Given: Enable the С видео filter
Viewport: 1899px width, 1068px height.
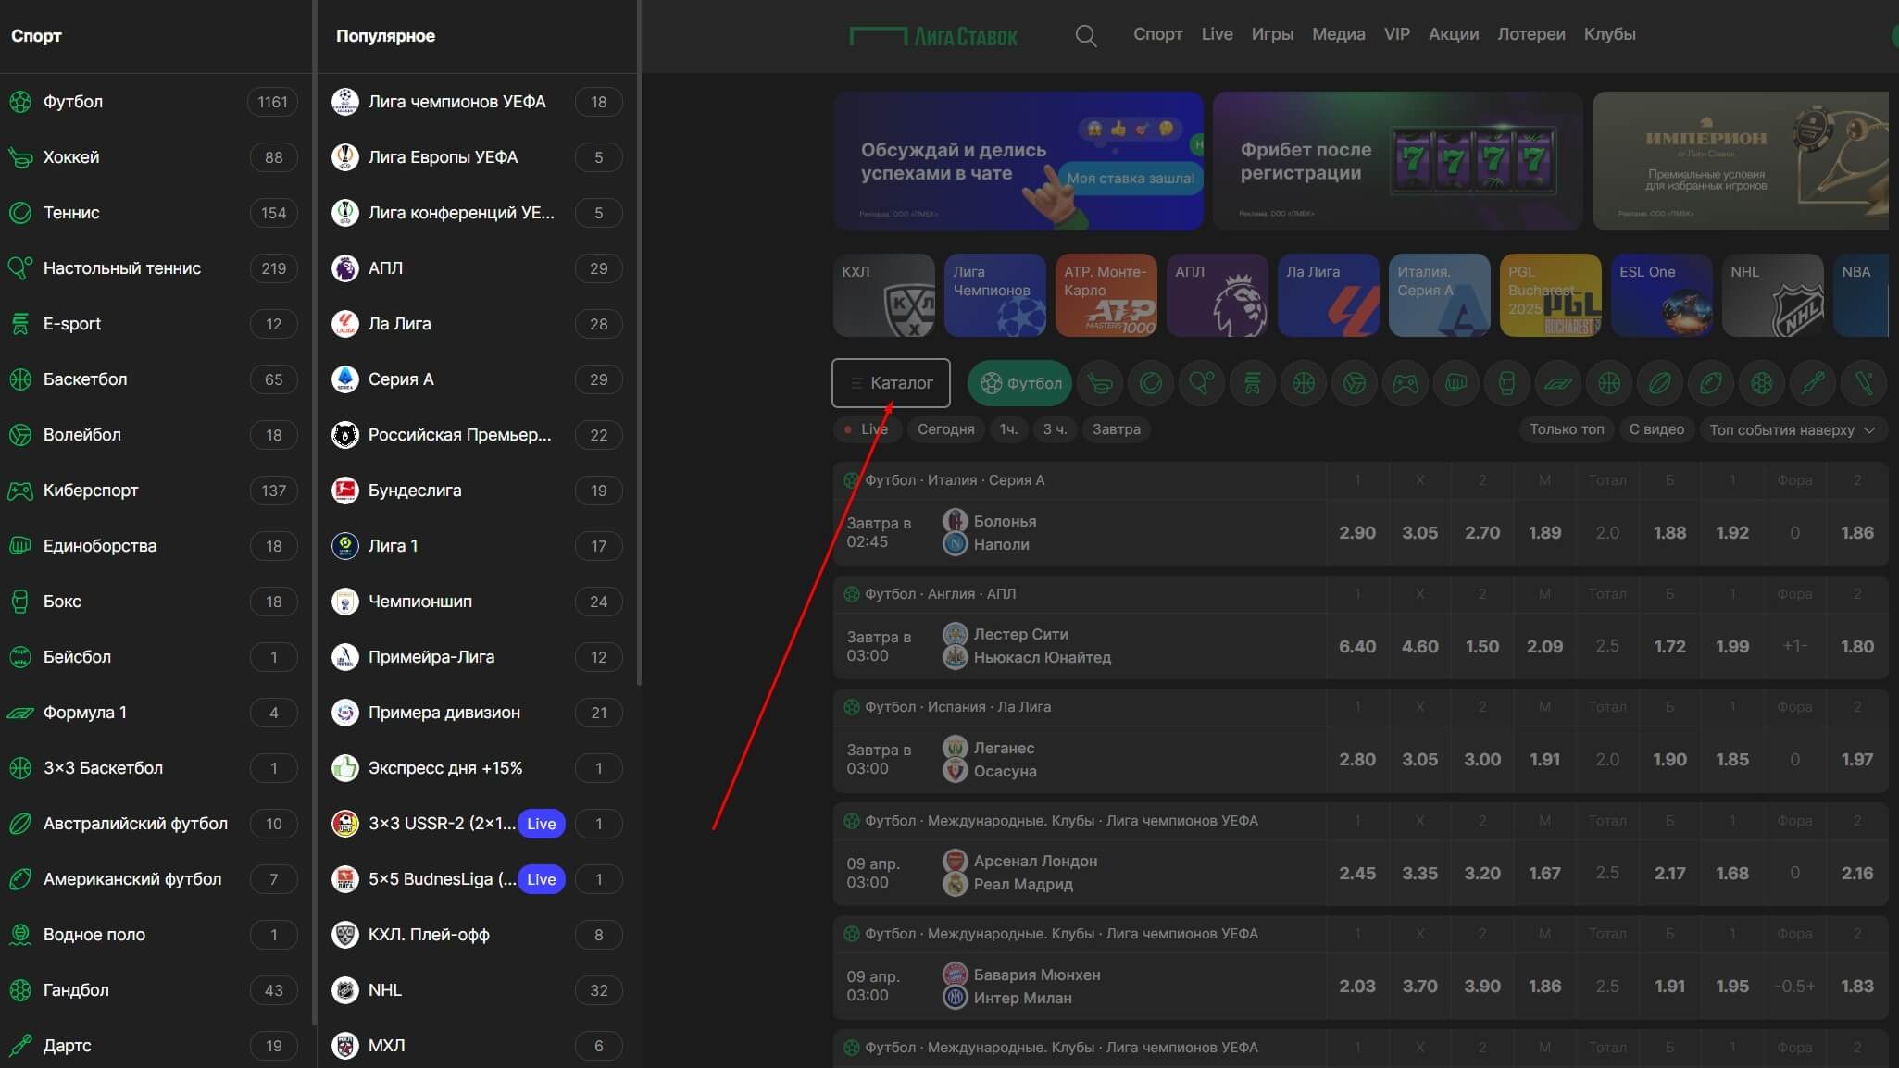Looking at the screenshot, I should click(x=1656, y=430).
